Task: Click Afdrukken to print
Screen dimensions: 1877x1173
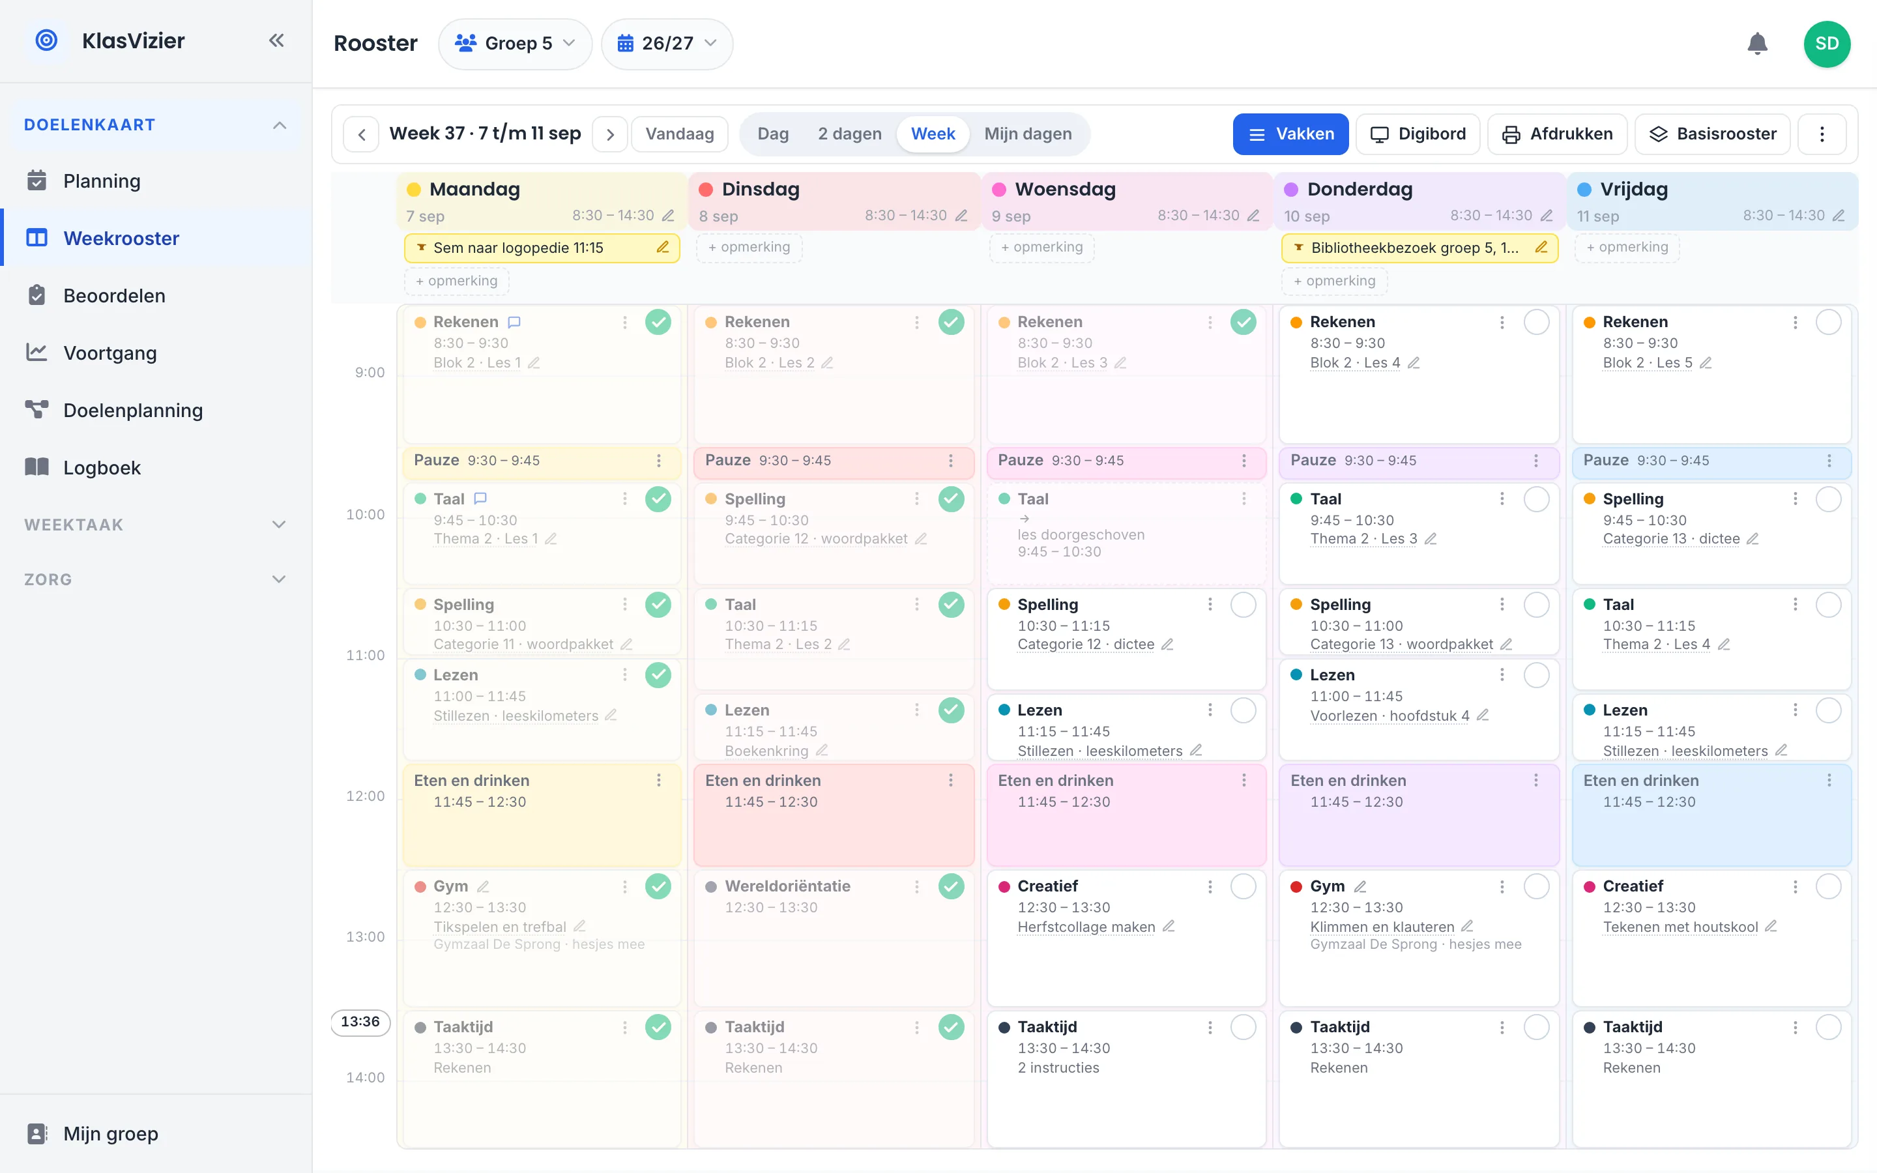Action: coord(1558,134)
